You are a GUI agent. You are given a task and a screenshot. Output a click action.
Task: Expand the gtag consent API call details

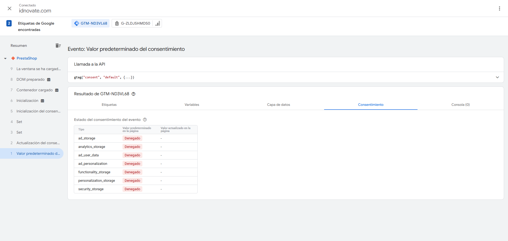(x=497, y=77)
